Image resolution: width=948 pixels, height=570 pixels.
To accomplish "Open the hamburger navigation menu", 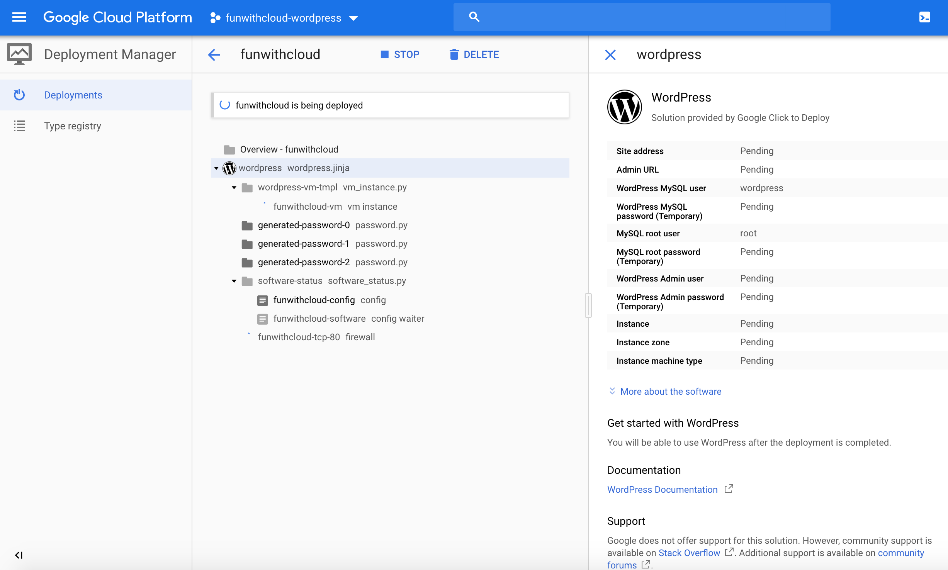I will coord(19,17).
